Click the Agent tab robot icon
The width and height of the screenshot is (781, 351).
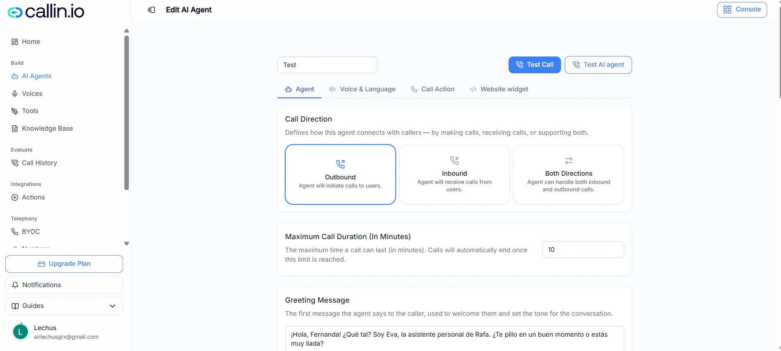pyautogui.click(x=289, y=89)
